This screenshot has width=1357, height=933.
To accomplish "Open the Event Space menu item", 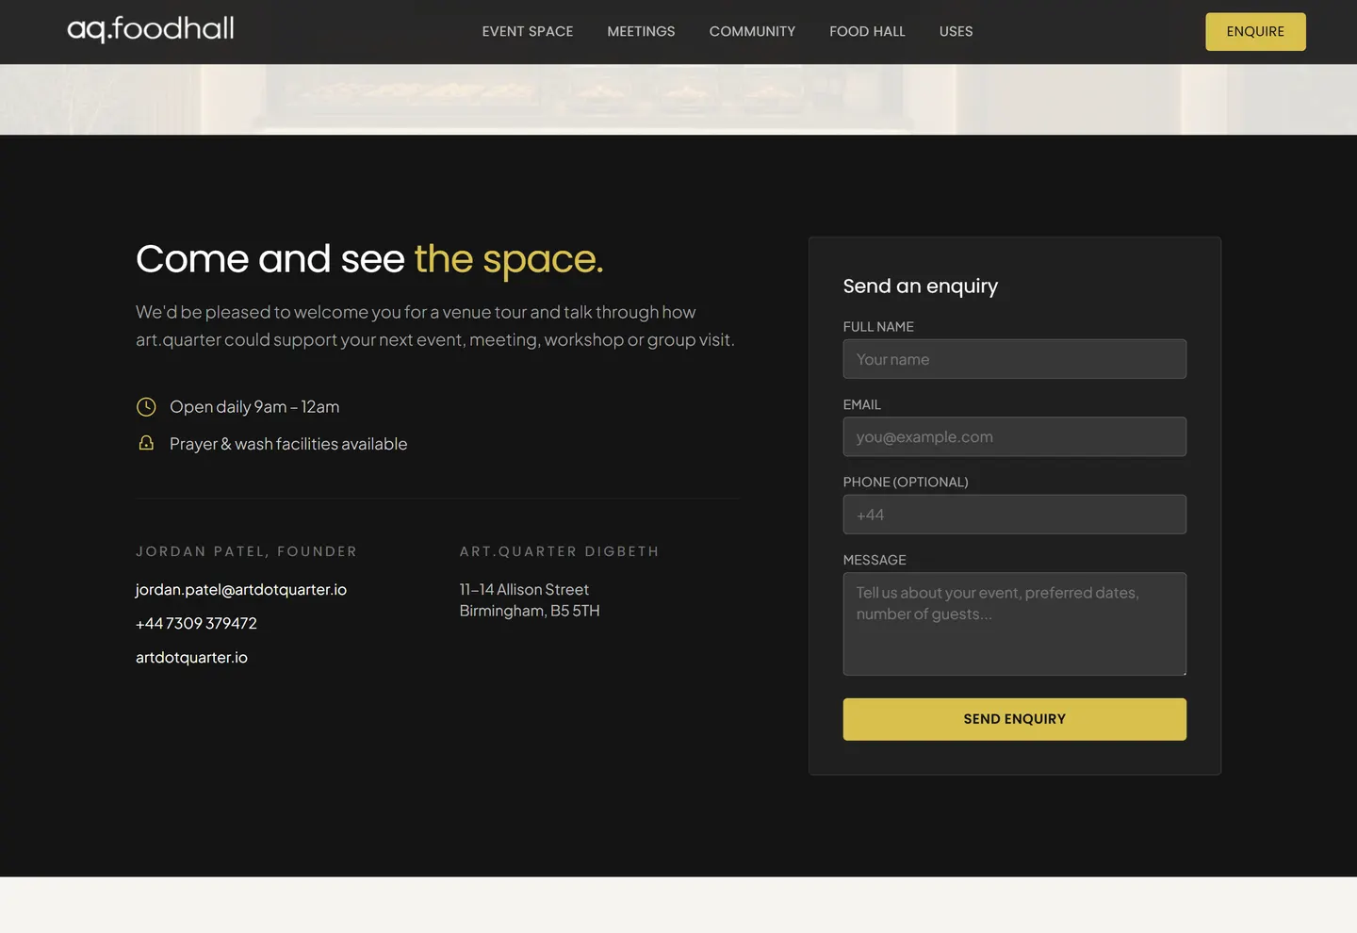I will click(x=528, y=32).
